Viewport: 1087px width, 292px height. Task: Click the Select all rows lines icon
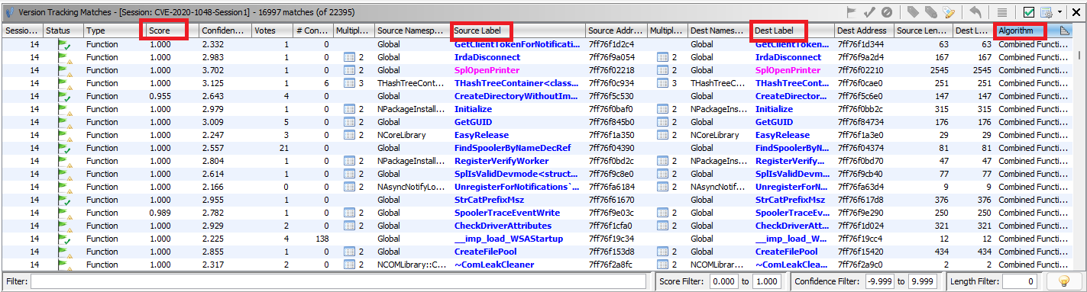click(x=1002, y=12)
